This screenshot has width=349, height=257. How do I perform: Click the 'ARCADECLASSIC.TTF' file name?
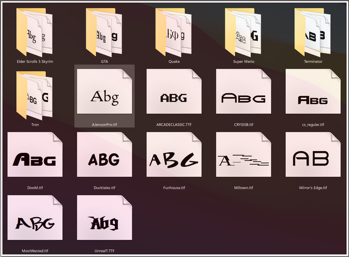pos(174,124)
